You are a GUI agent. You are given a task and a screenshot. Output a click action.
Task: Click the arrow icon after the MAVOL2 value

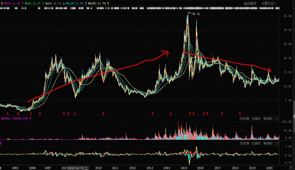pos(30,119)
